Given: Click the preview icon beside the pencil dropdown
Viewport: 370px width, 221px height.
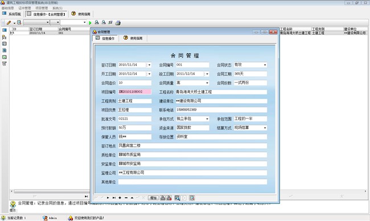Looking at the screenshot, I should [19, 22].
